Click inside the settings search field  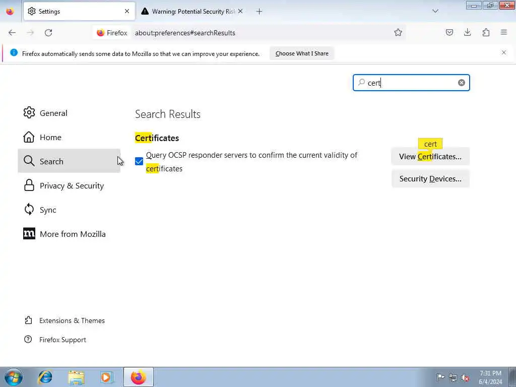(411, 83)
